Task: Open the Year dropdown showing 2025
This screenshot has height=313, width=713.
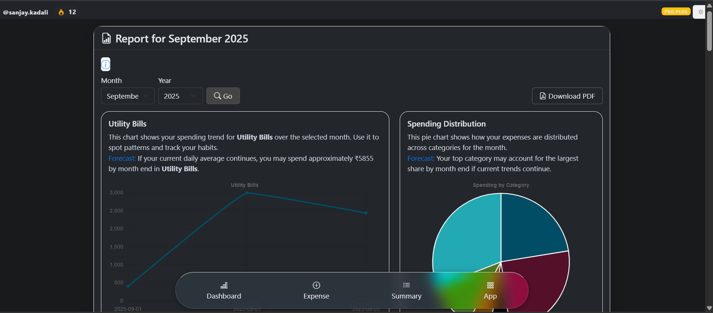Action: coord(180,96)
